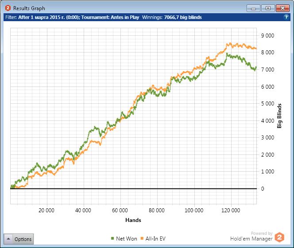The width and height of the screenshot is (294, 248).
Task: Click the Winnings 7066,7 big blinds value
Action: pyautogui.click(x=183, y=17)
